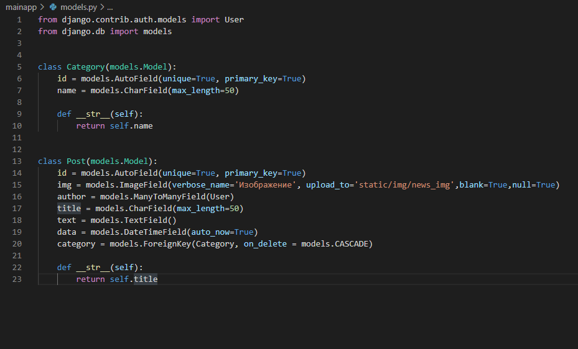Click 'unique=True' on line 6
Screen dimensions: 578x349
189,79
